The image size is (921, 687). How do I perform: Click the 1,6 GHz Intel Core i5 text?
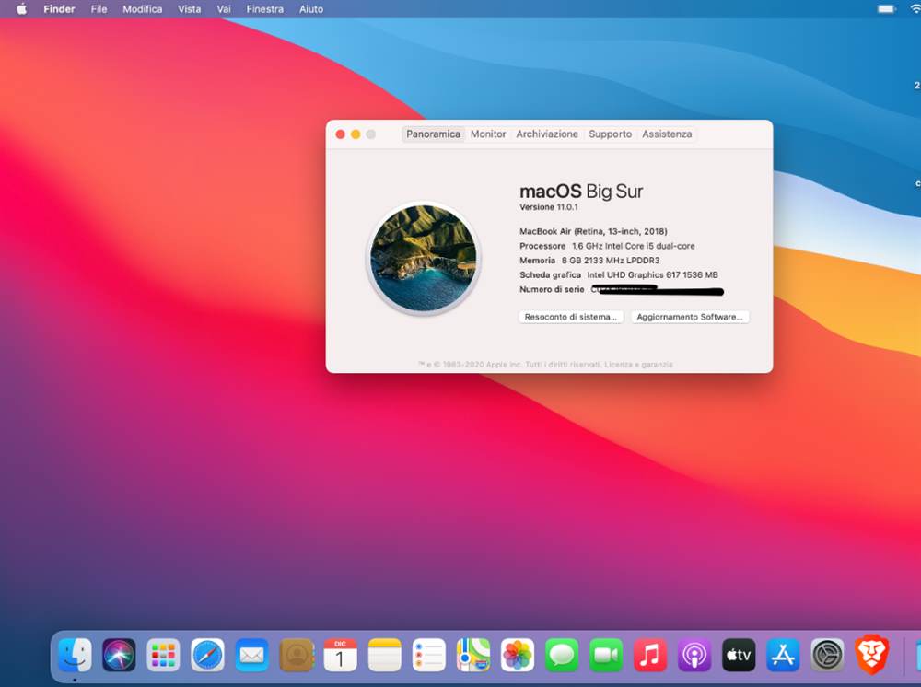click(634, 246)
